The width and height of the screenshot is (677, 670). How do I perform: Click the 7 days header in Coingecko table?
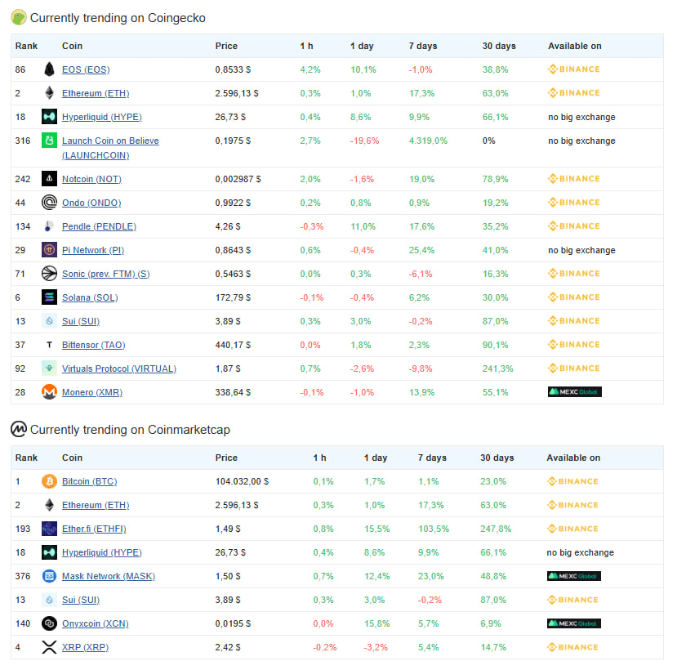423,46
